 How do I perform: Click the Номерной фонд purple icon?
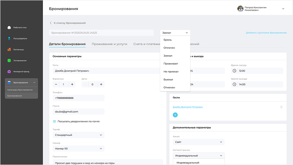click(x=9, y=71)
